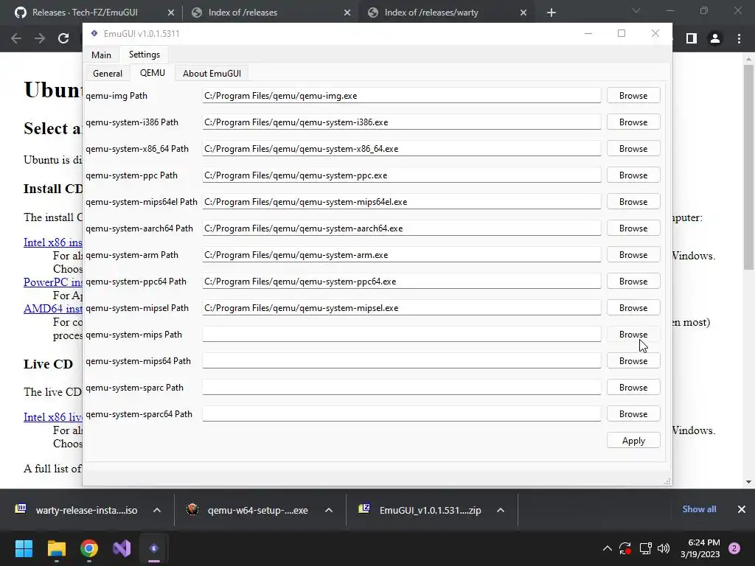
Task: Open File Explorer from the taskbar
Action: [x=56, y=548]
